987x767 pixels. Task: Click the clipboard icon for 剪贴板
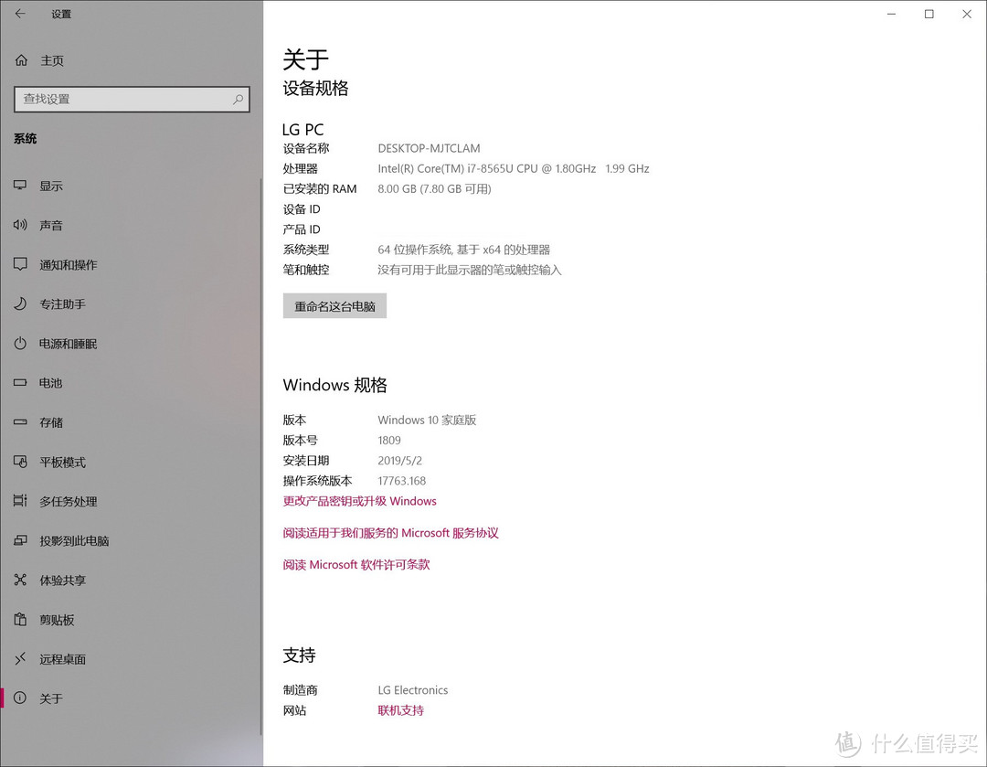20,619
